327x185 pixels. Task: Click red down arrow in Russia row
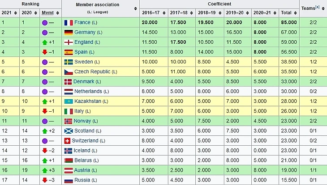[45, 180]
